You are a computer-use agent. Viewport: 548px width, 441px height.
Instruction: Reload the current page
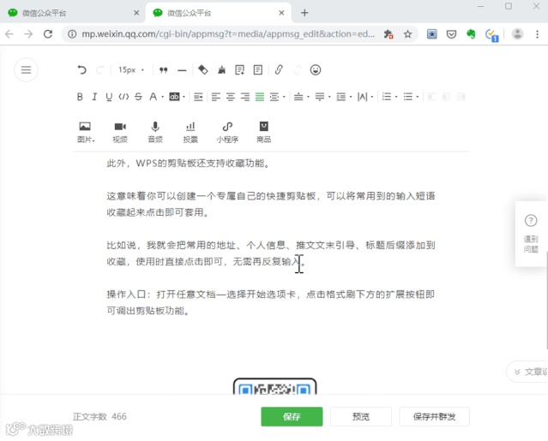point(48,34)
